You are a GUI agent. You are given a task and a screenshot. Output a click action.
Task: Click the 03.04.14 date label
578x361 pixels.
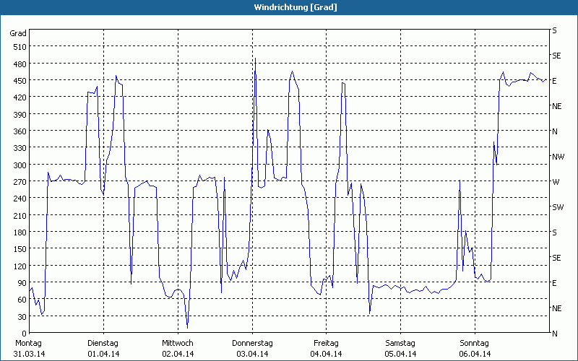[x=252, y=354]
